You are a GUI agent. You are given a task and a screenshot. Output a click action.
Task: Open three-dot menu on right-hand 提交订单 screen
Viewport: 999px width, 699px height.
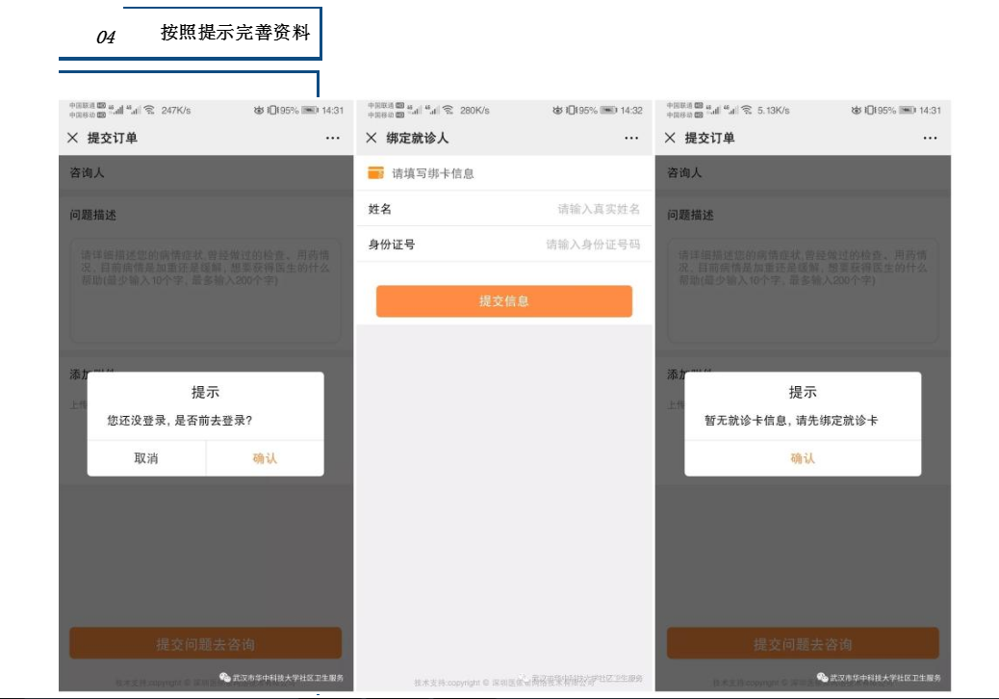point(930,138)
